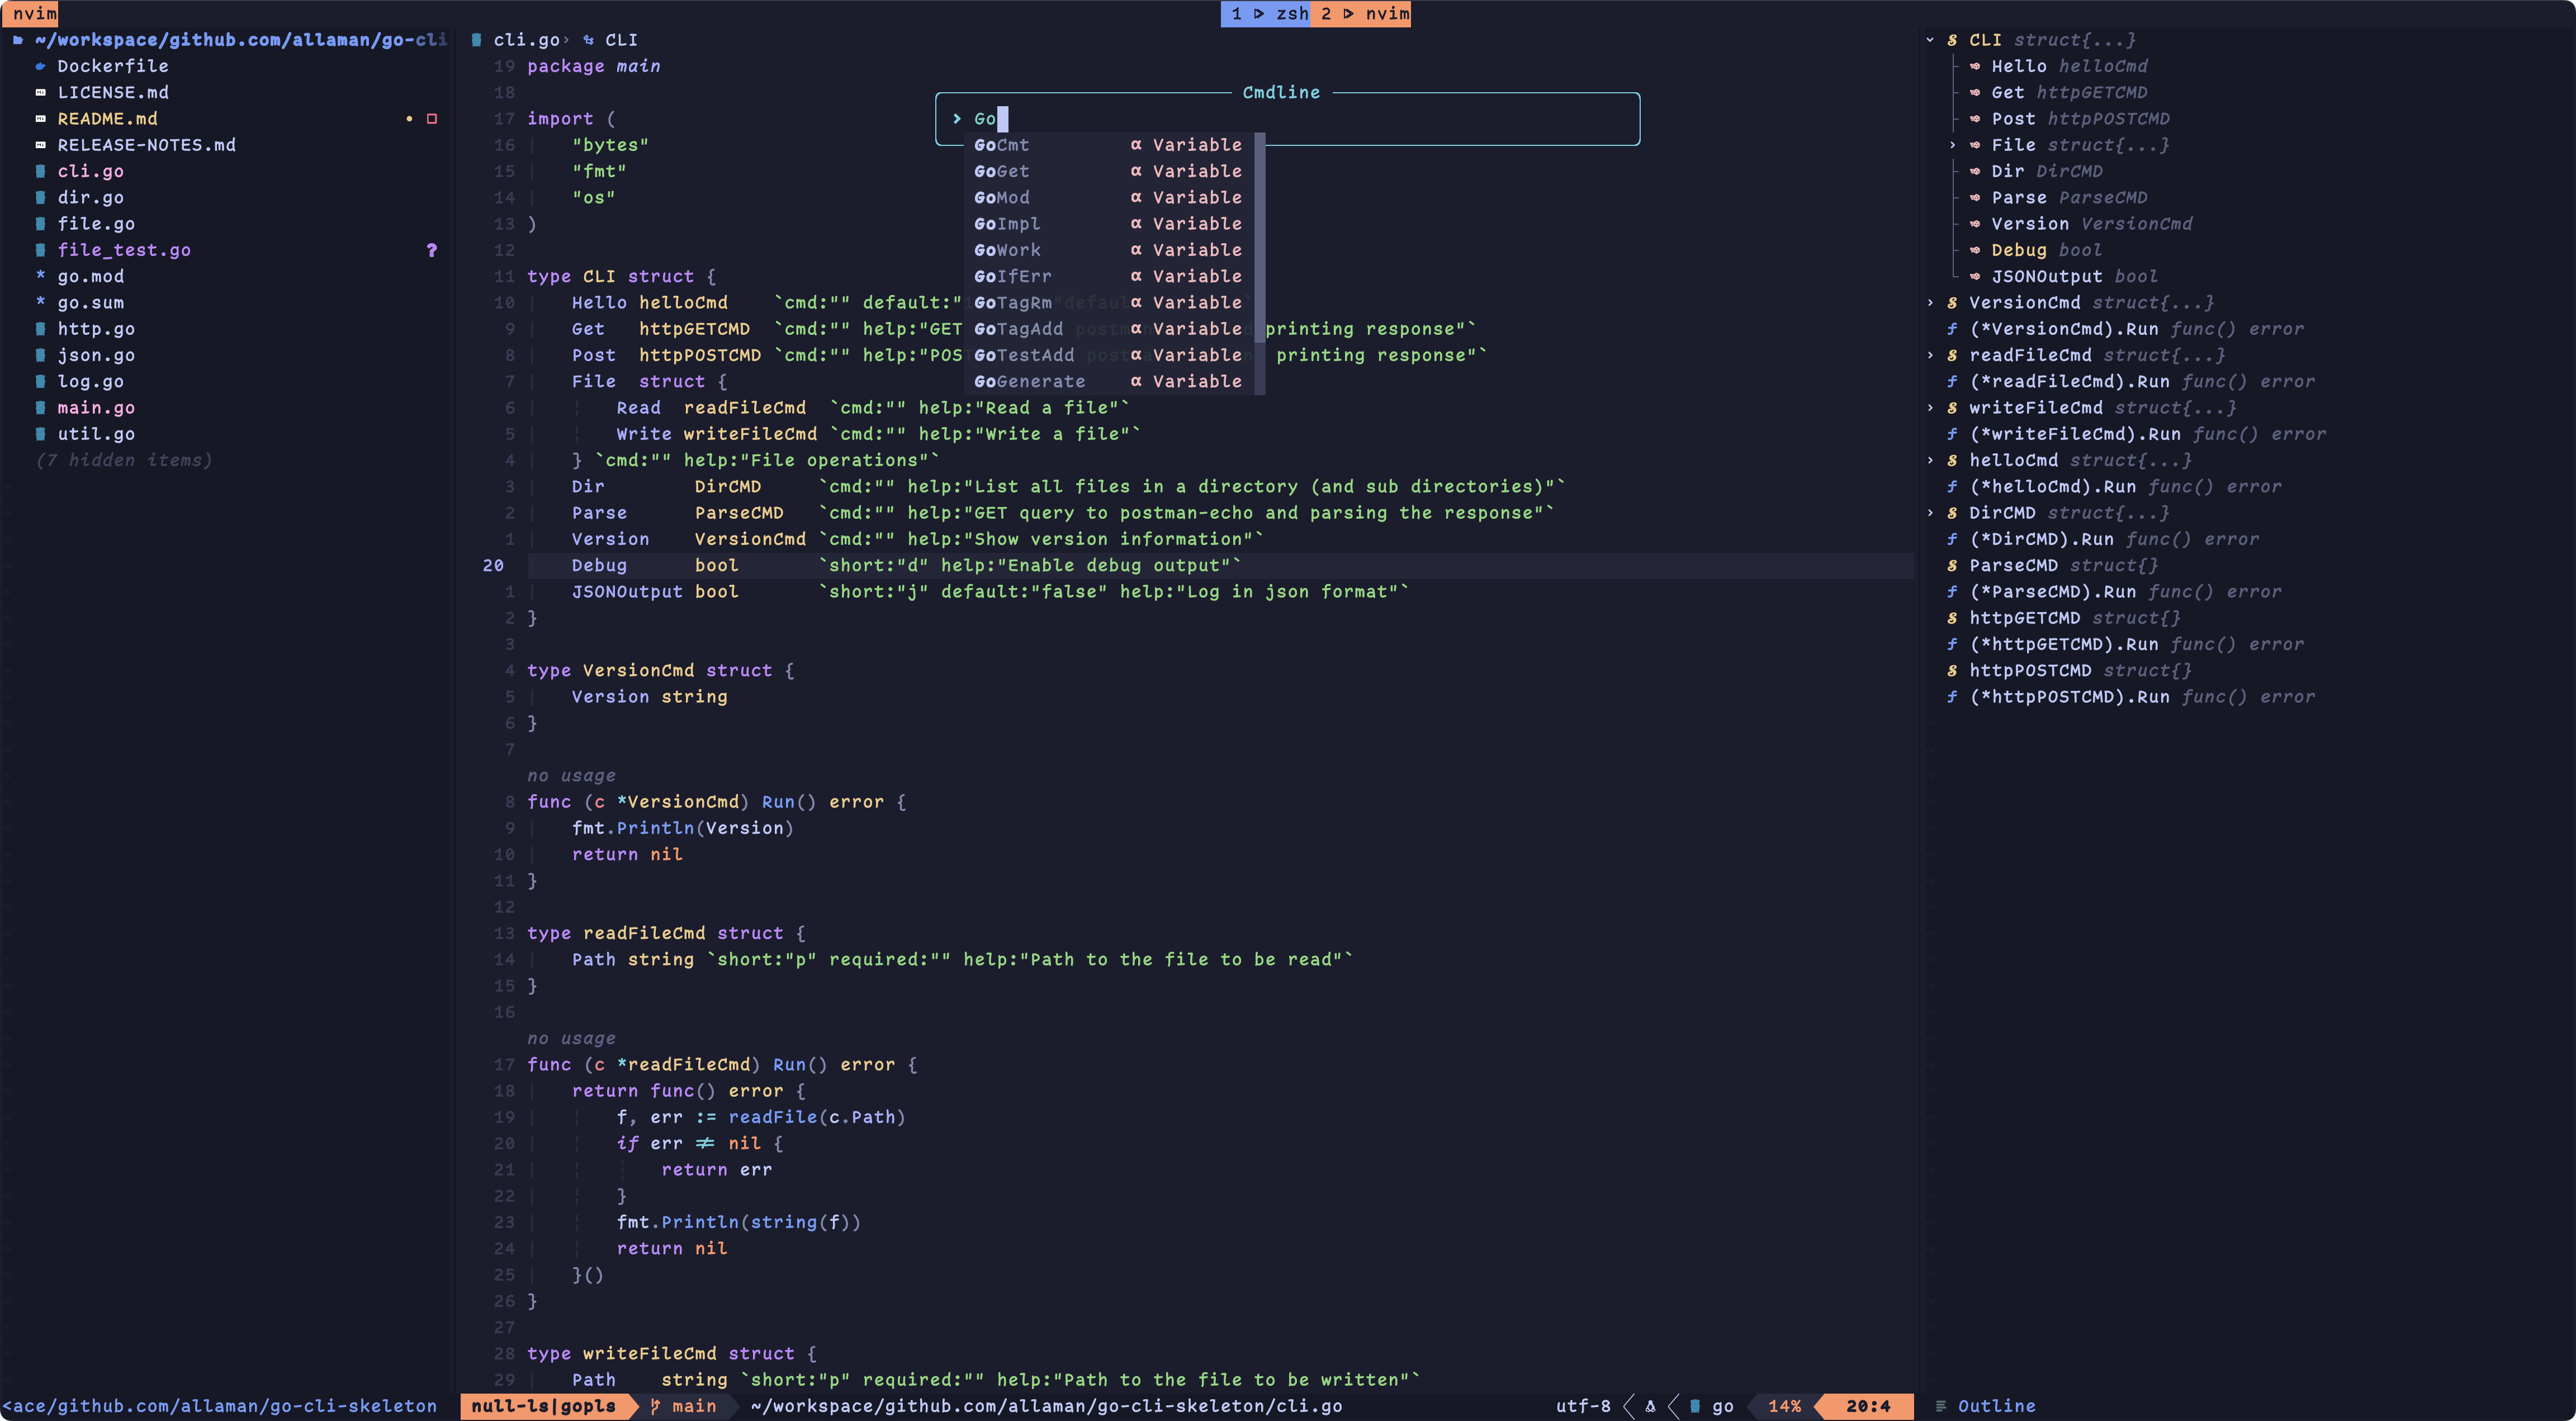The height and width of the screenshot is (1421, 2576).
Task: Select the GoImpl completion entry
Action: point(1007,224)
